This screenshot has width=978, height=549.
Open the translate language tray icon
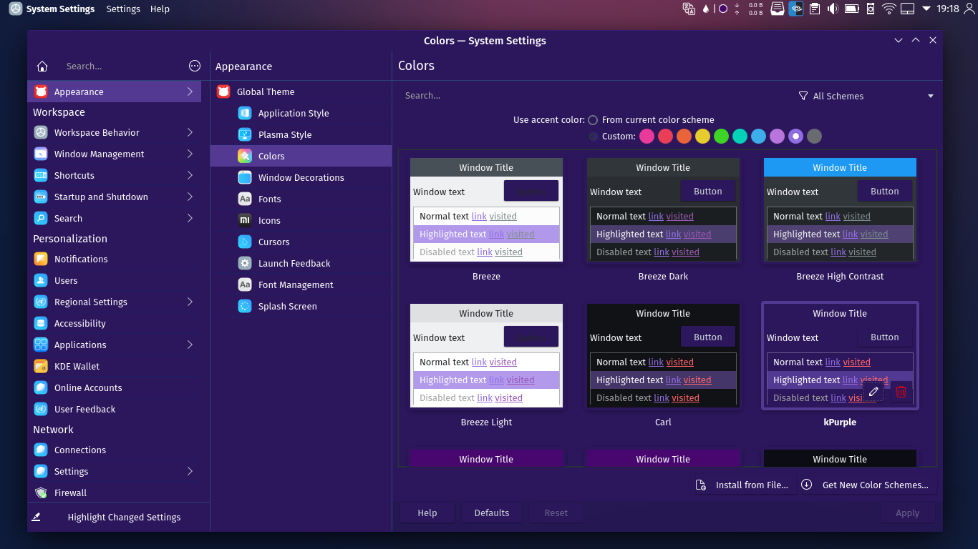click(x=689, y=9)
